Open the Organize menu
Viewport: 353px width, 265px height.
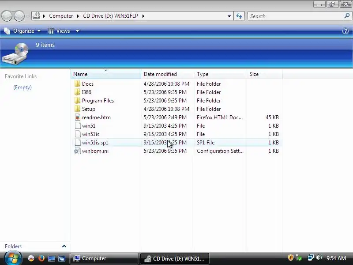[x=23, y=31]
